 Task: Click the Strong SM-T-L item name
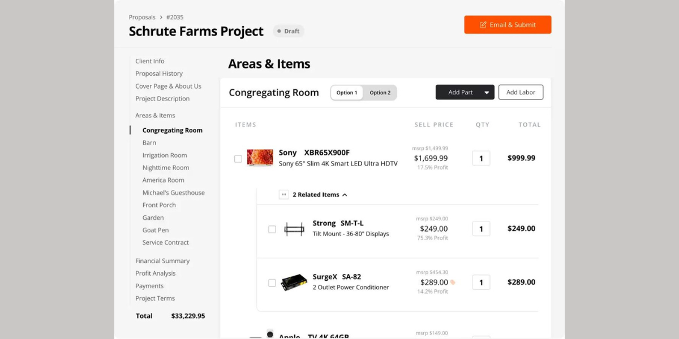pos(338,223)
